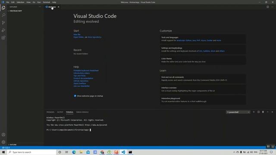The height and width of the screenshot is (155, 276).
Task: Open the Manage gear icon
Action: click(3, 142)
